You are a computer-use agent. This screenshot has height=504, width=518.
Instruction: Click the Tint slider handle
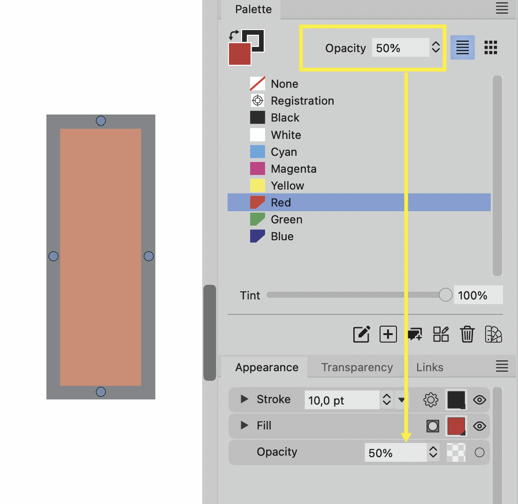pos(445,295)
